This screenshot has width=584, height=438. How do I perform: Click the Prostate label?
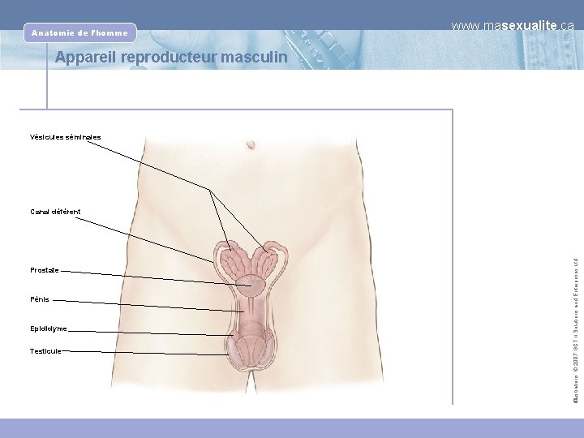(x=45, y=270)
